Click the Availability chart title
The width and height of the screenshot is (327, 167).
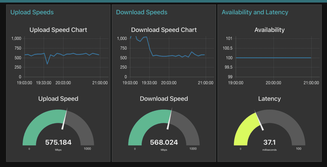pyautogui.click(x=270, y=30)
